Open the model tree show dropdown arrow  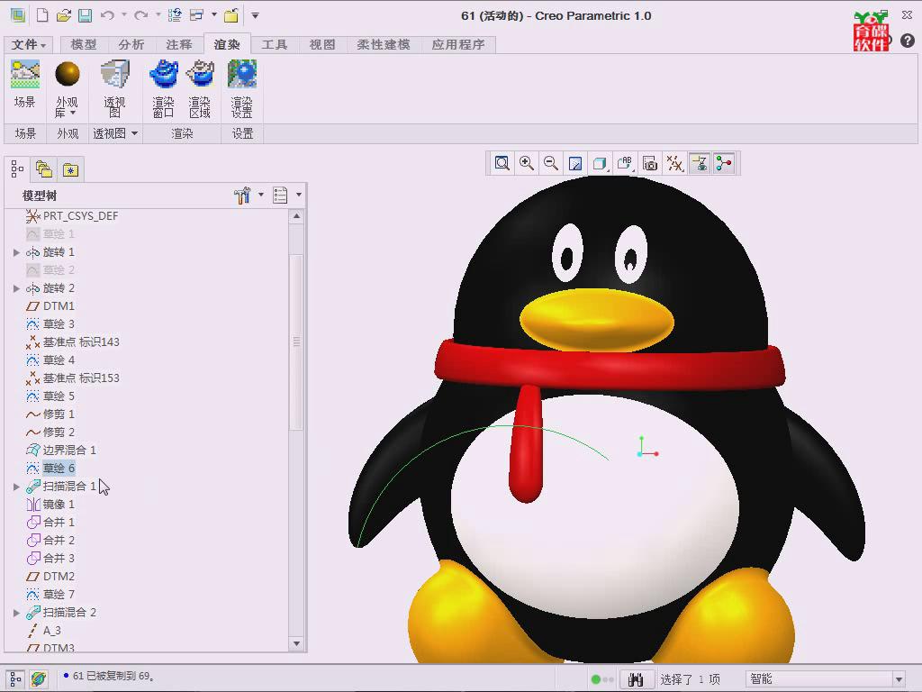pos(299,195)
